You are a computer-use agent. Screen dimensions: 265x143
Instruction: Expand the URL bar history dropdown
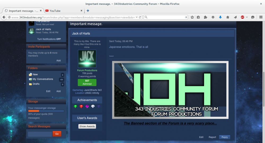[x=136, y=17]
